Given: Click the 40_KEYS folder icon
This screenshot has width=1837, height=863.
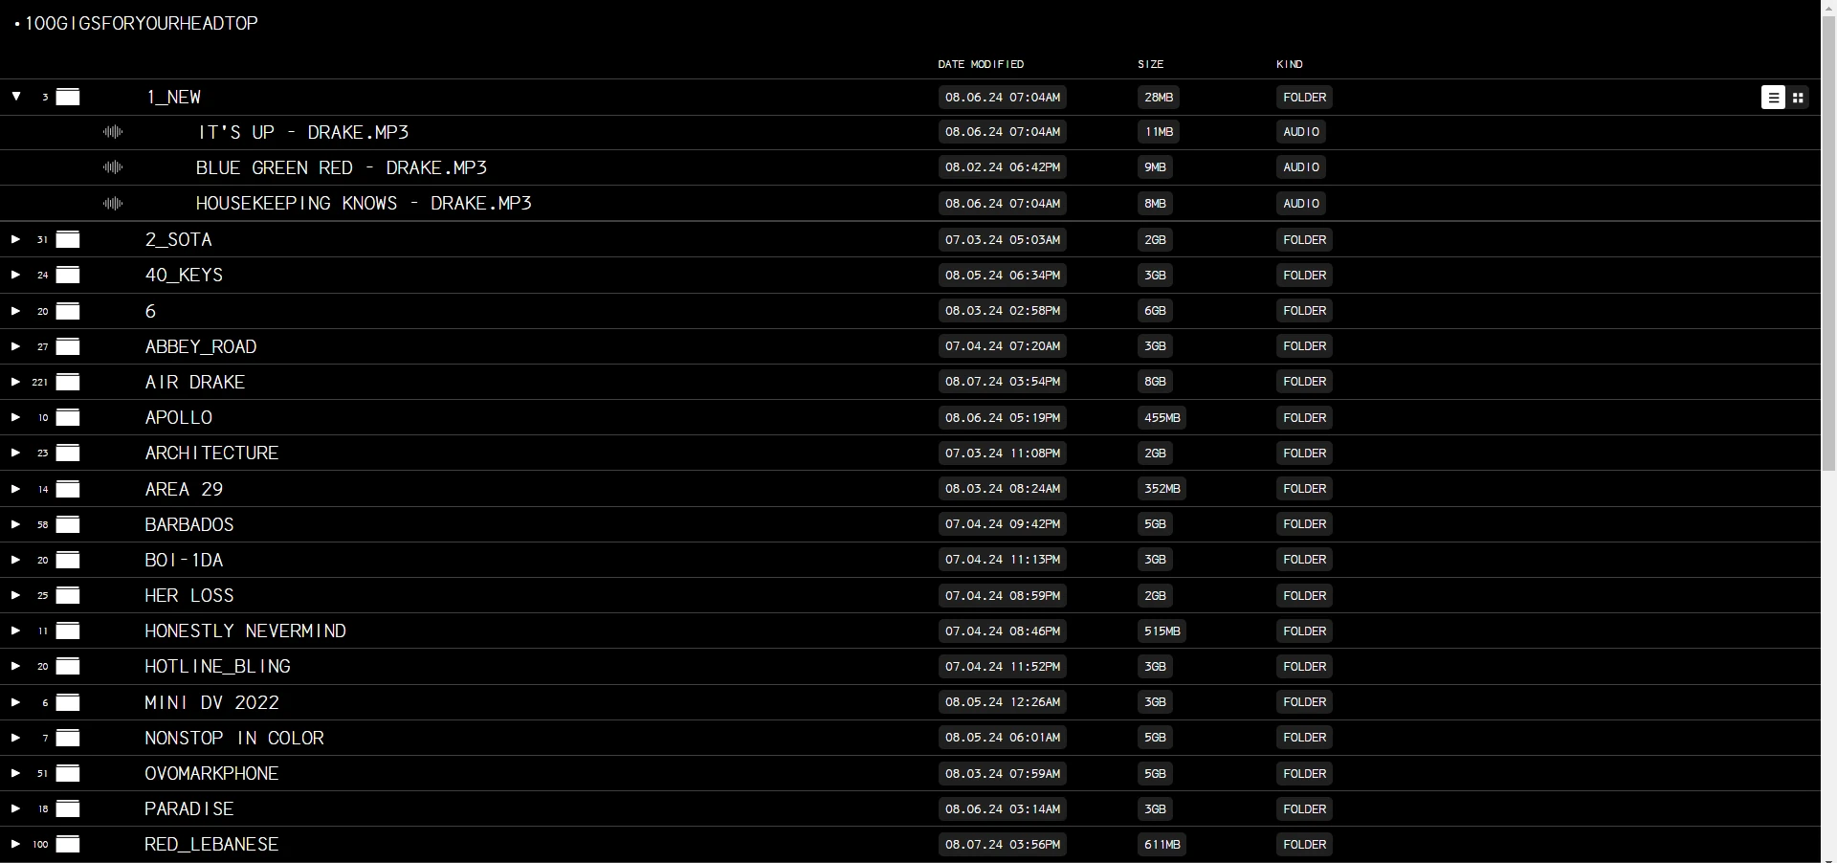Looking at the screenshot, I should [x=68, y=275].
